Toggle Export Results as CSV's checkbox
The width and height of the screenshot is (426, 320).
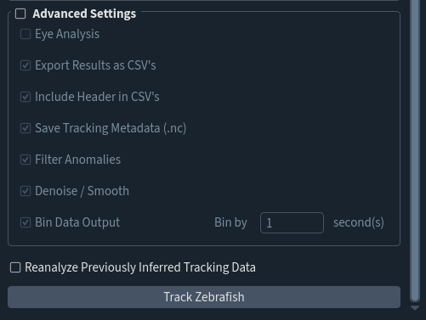click(x=26, y=65)
